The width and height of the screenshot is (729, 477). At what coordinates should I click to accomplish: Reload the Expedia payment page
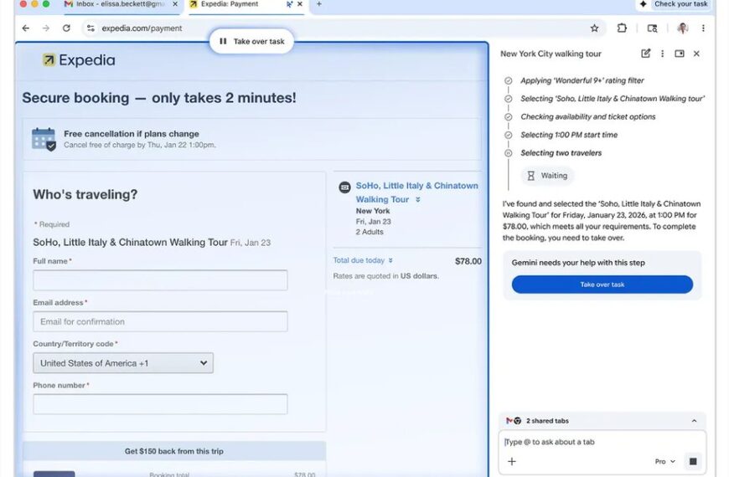click(66, 28)
